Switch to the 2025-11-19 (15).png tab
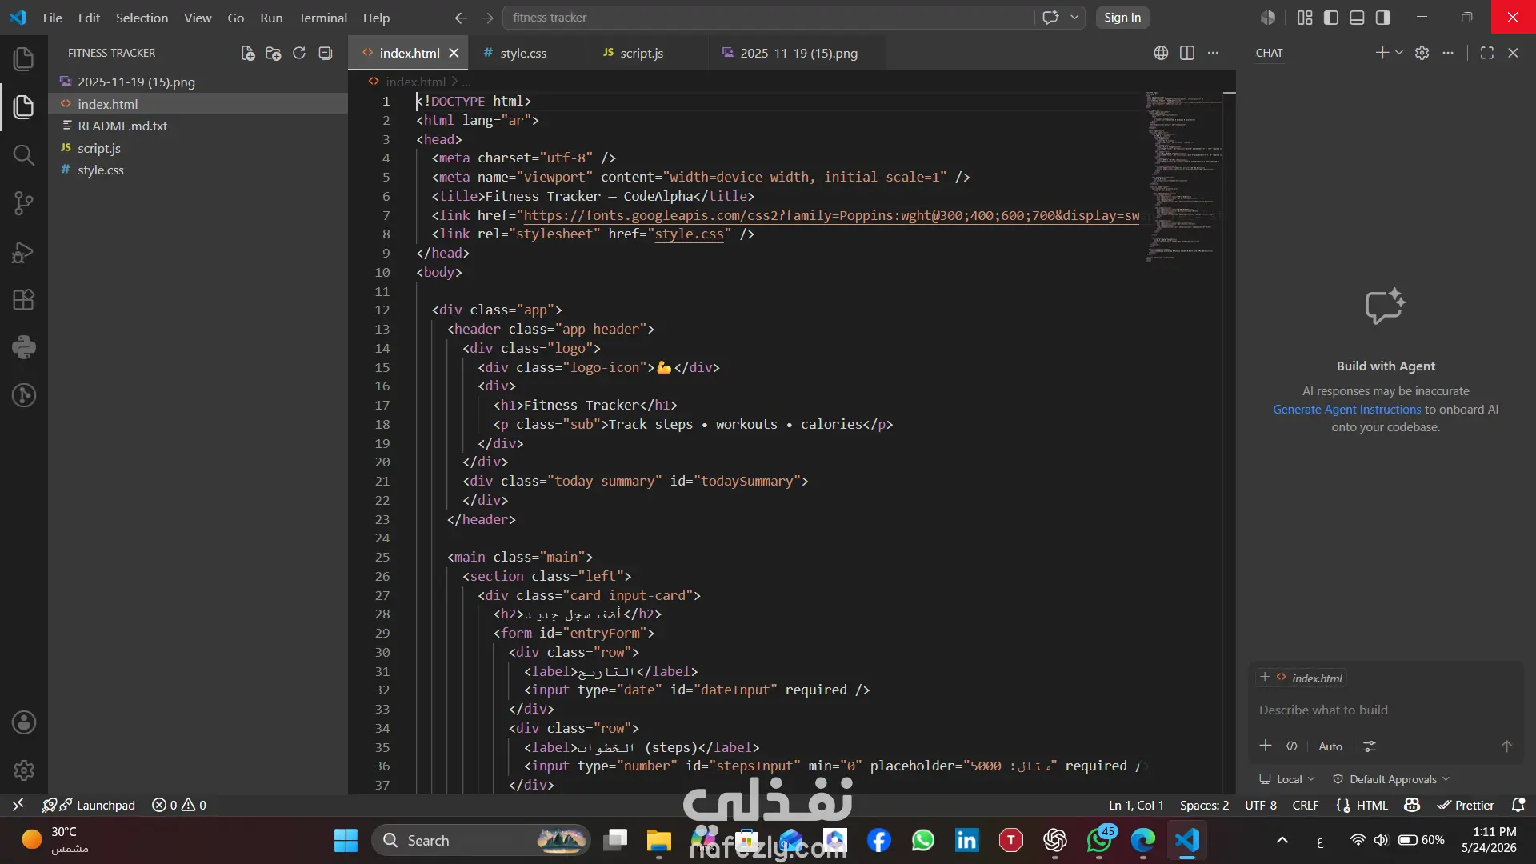This screenshot has width=1536, height=864. tap(798, 53)
